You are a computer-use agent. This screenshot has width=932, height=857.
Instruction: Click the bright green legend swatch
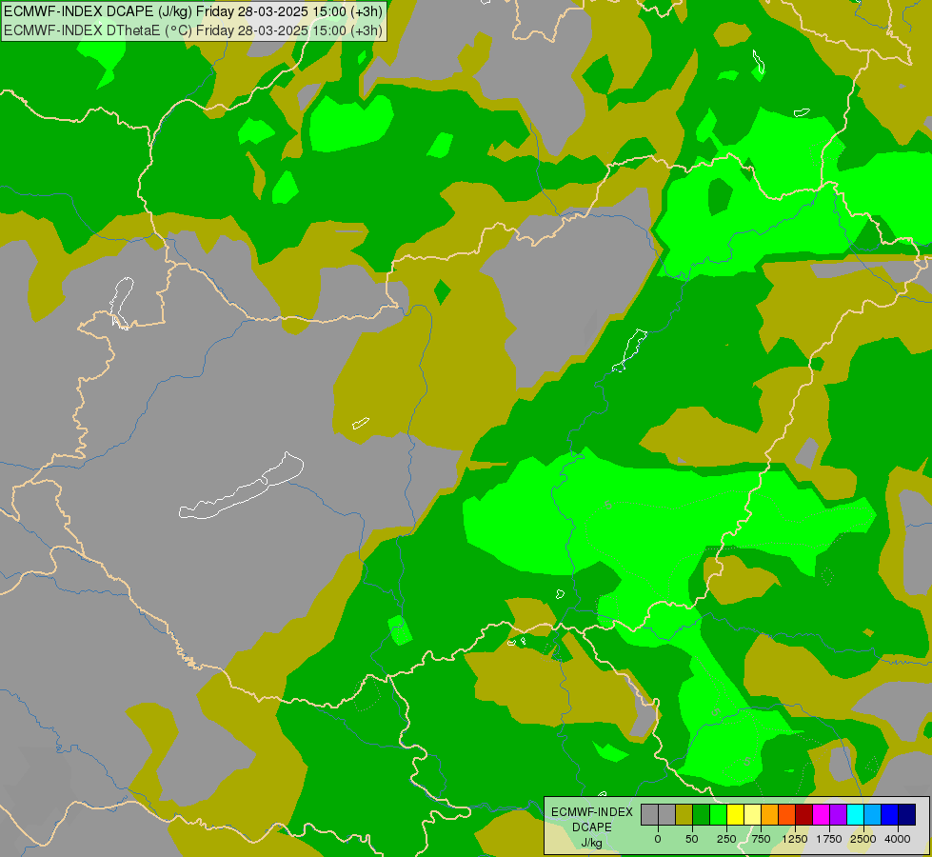[x=719, y=814]
